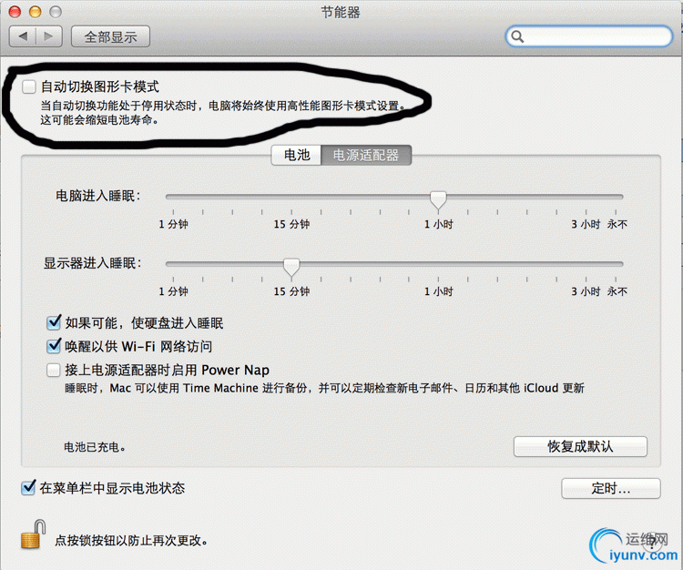This screenshot has height=570, width=683.
Task: Click the 显示器进入睡眠 label
Action: 92,263
